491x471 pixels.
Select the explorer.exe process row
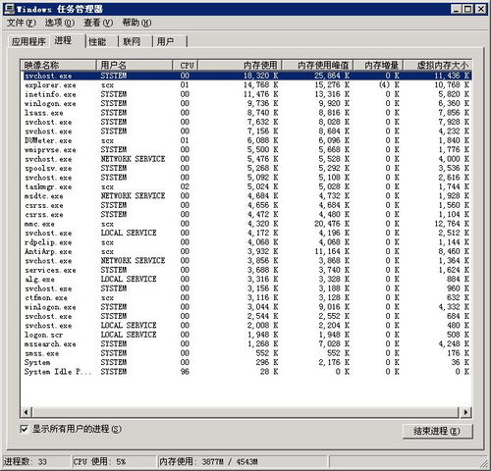point(246,85)
